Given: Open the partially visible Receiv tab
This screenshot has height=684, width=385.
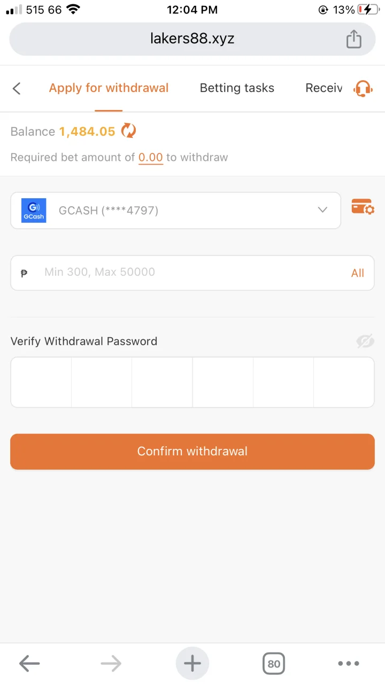Looking at the screenshot, I should click(x=324, y=88).
